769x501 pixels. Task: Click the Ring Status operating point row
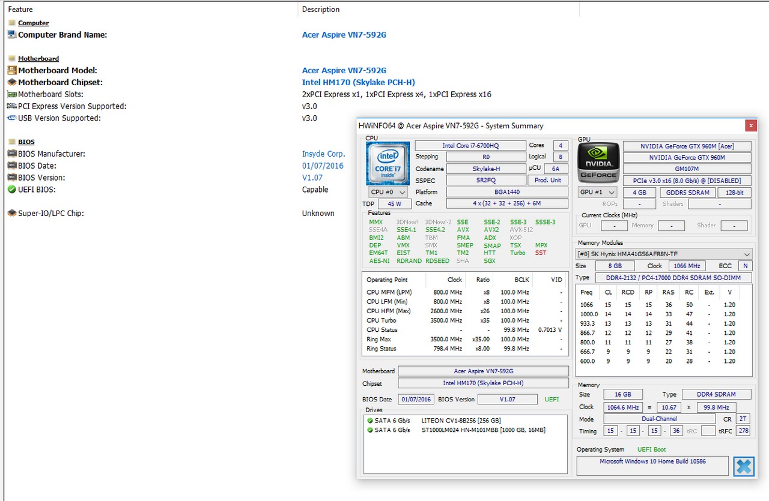pos(465,349)
